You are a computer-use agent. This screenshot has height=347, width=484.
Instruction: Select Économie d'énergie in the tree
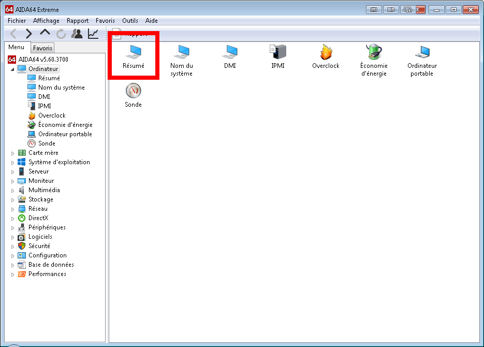(x=65, y=125)
